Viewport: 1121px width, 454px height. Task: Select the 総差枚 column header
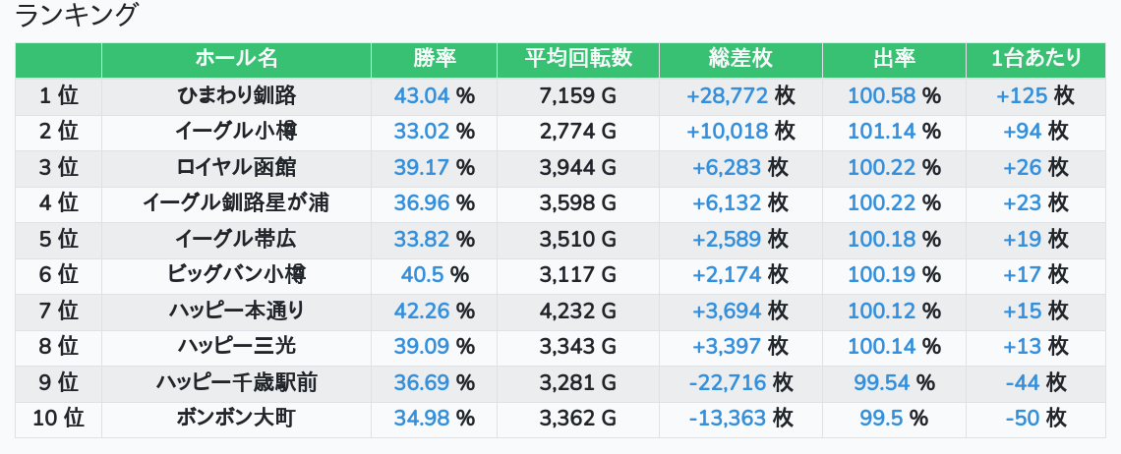coord(740,59)
